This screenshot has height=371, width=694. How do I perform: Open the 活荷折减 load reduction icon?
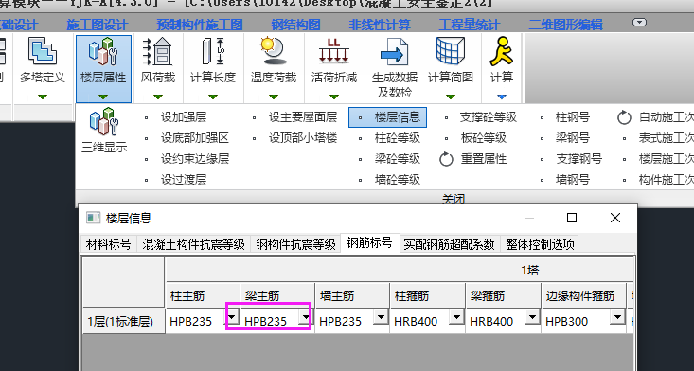333,51
